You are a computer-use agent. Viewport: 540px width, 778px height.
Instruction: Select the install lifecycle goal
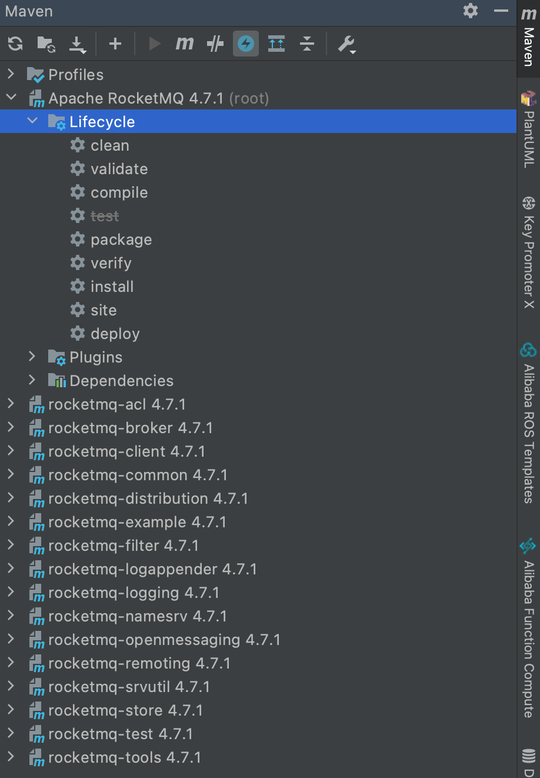tap(112, 287)
